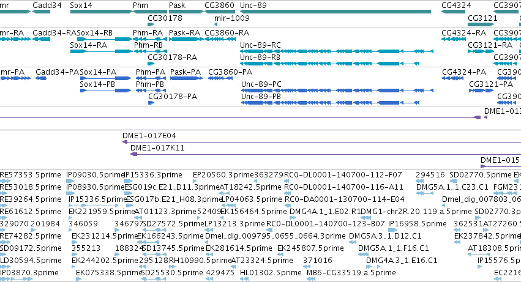Click the IP16958.5prime EST label
This screenshot has height=282, width=521.
click(418, 224)
